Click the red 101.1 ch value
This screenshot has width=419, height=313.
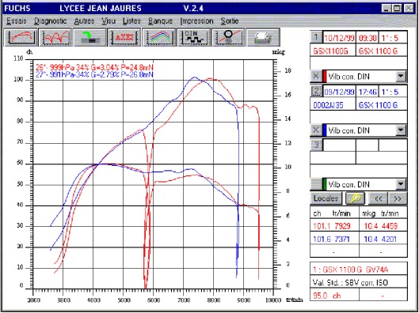322,226
